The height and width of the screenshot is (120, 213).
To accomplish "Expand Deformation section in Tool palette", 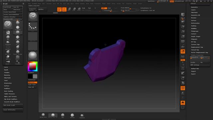I will (195, 23).
